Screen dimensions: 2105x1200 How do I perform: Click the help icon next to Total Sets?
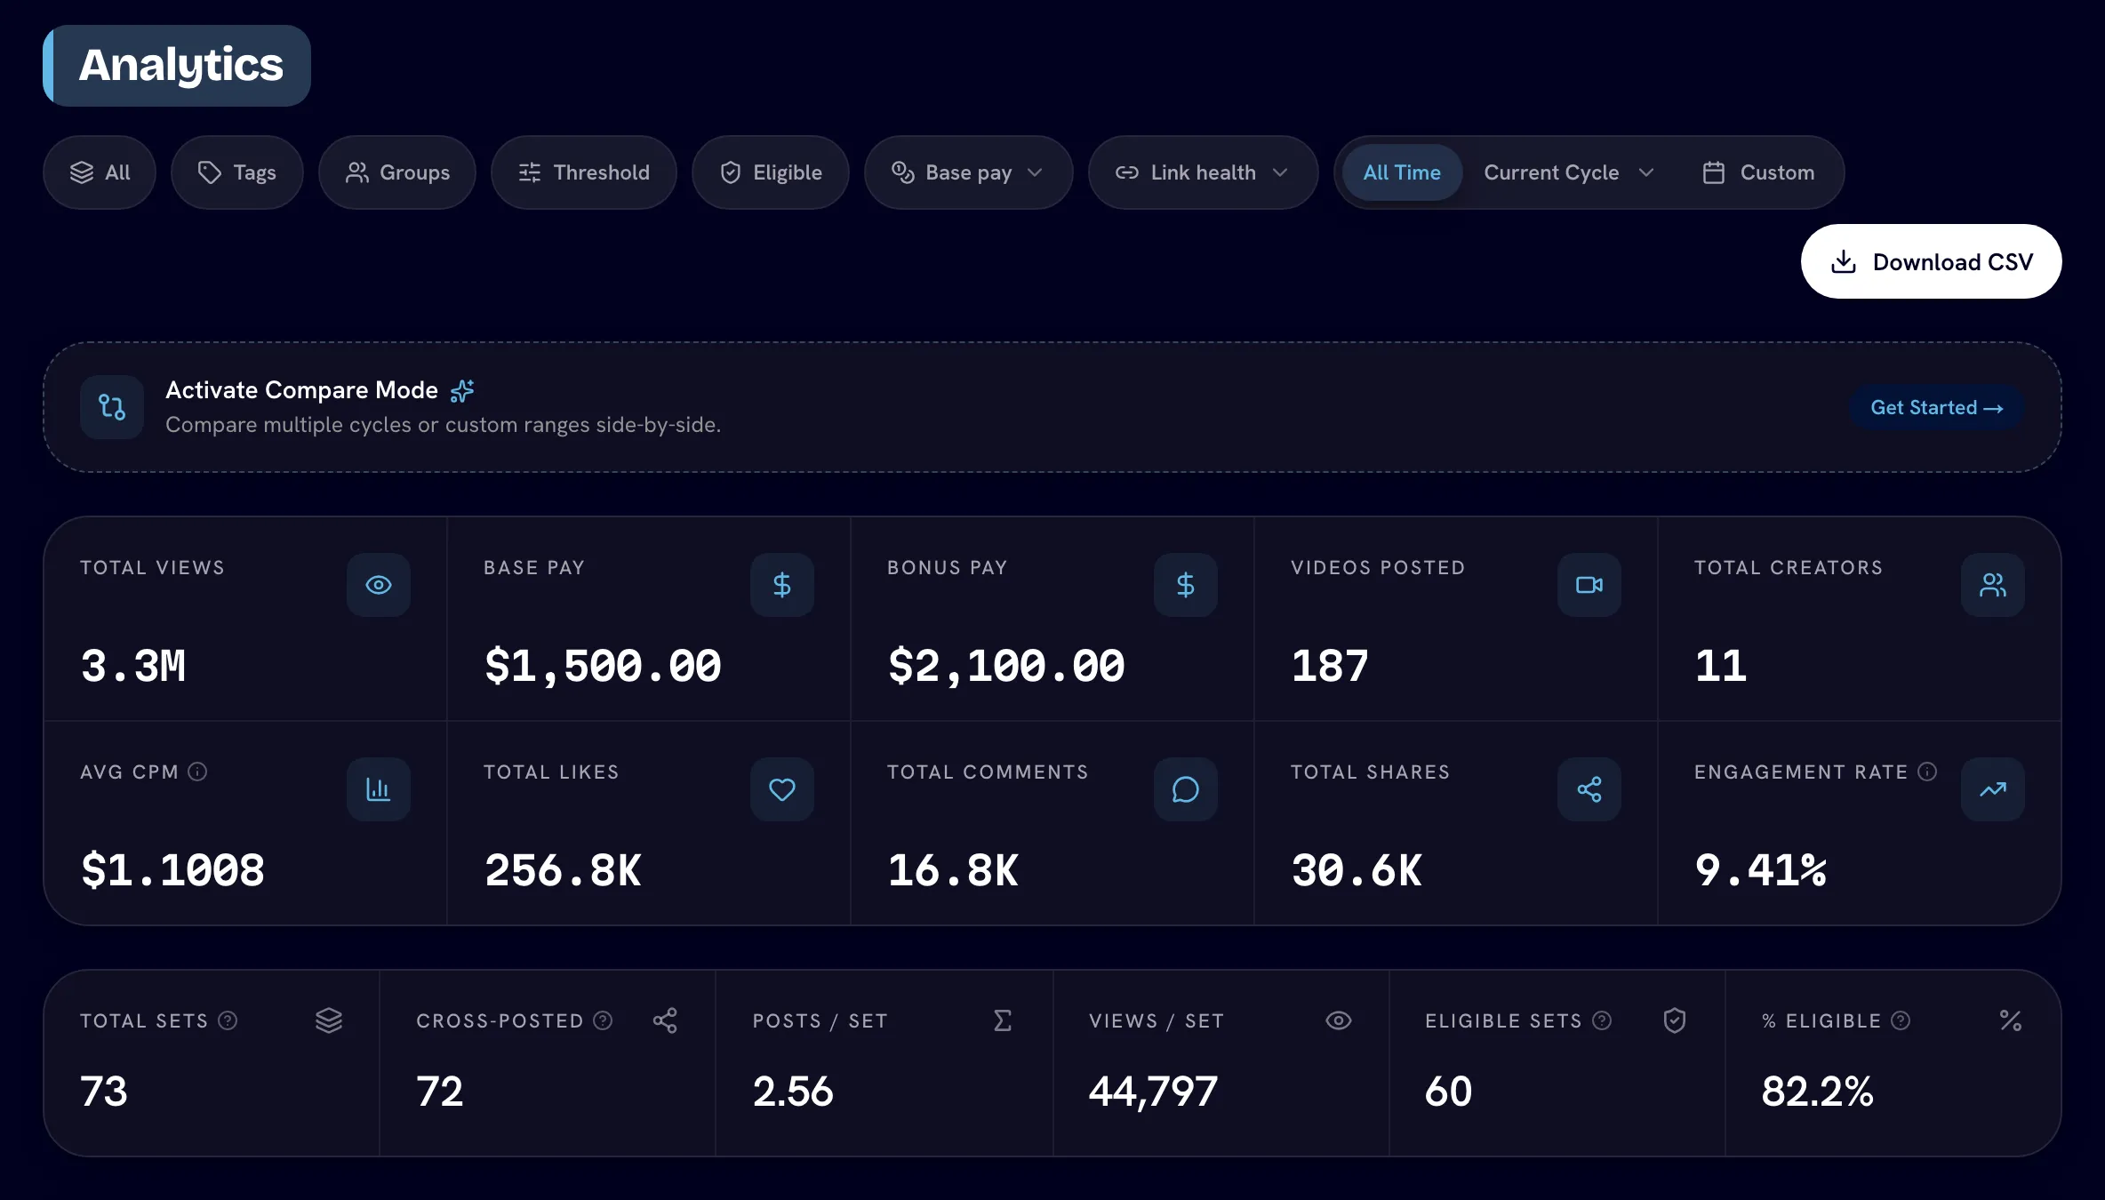228,1020
